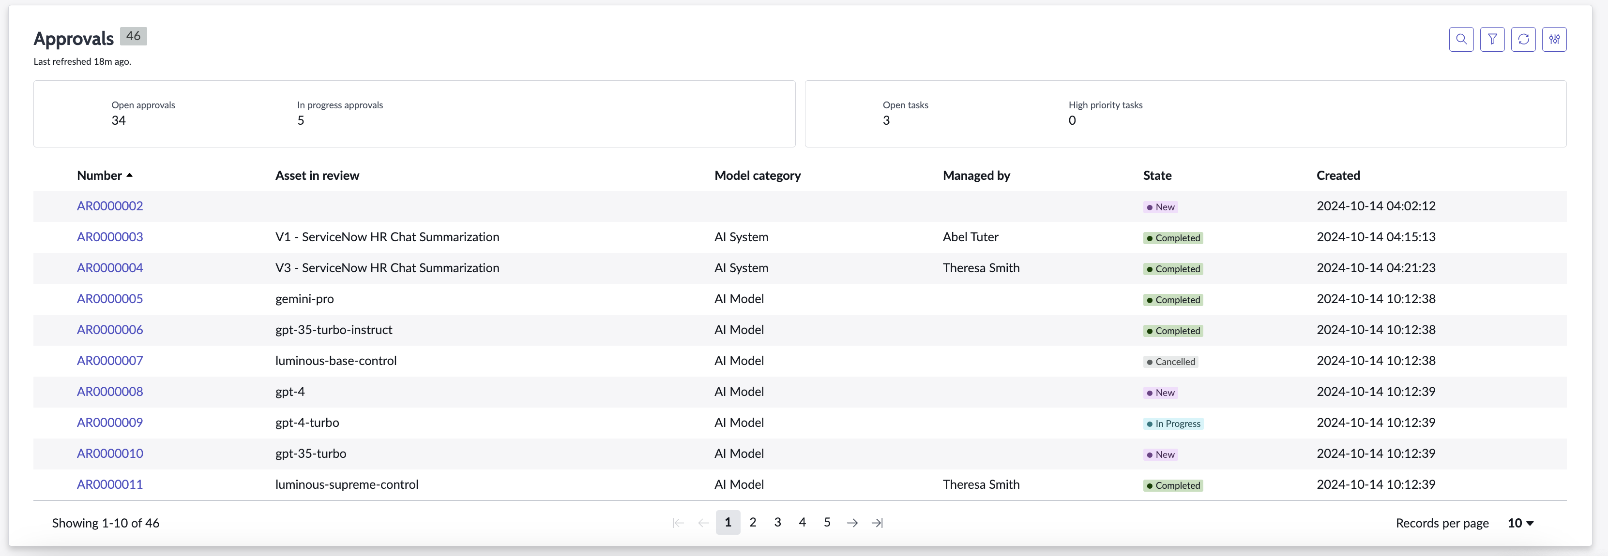Open the filter funnel icon

point(1492,39)
